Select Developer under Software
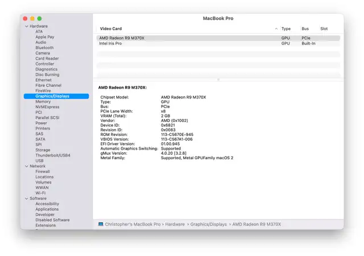Image resolution: width=364 pixels, height=256 pixels. (45, 214)
